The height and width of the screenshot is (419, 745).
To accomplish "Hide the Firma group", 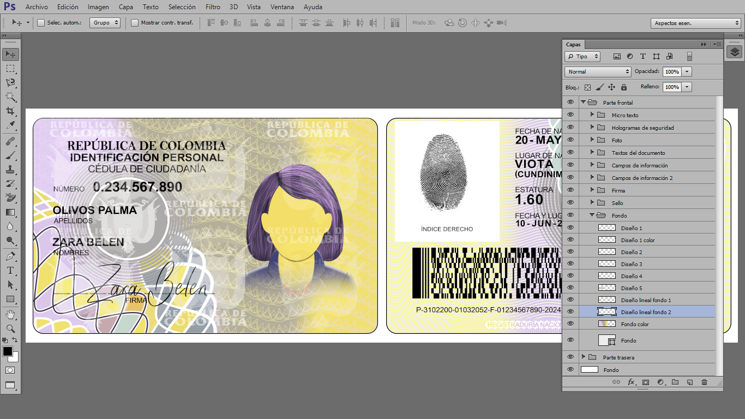I will (x=570, y=190).
